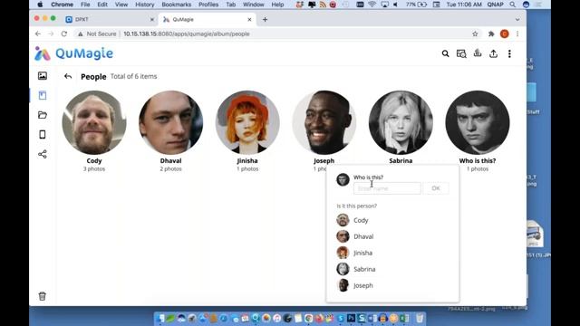Close the QuMagie browser tab
580x326 pixels.
[x=250, y=20]
